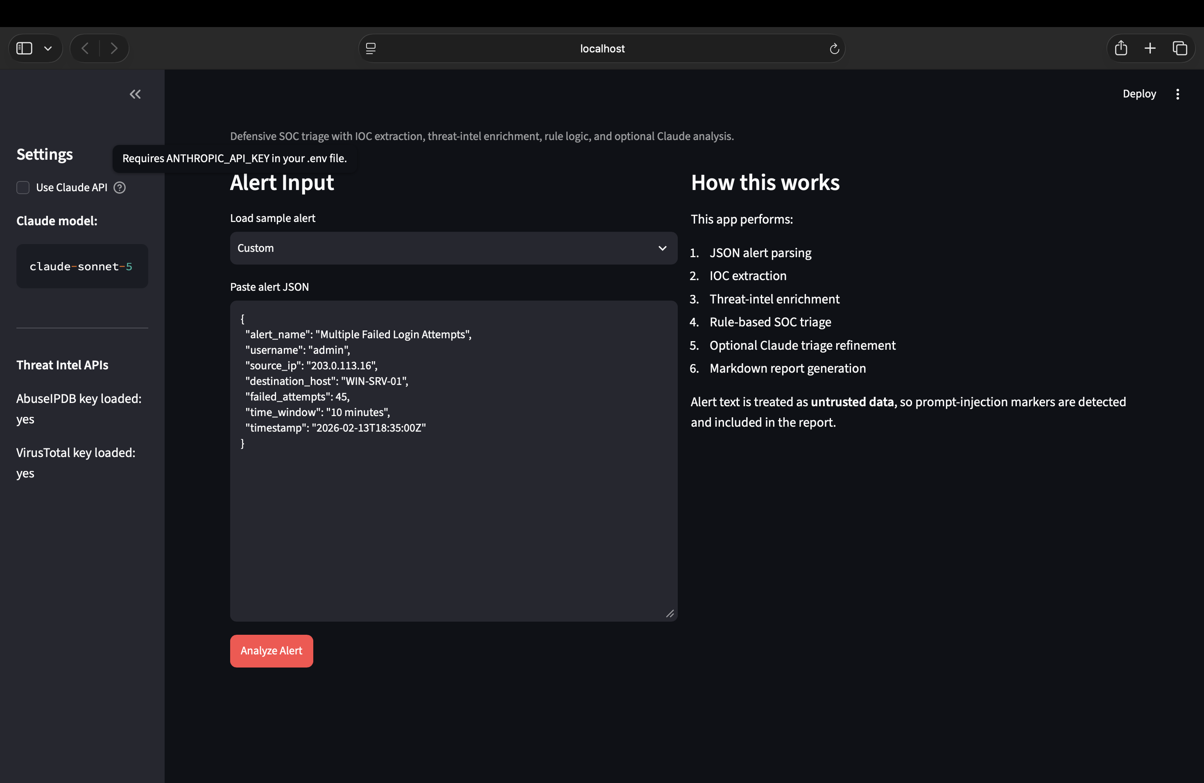The height and width of the screenshot is (783, 1204).
Task: Click the "Alert Input" heading
Action: [x=282, y=183]
